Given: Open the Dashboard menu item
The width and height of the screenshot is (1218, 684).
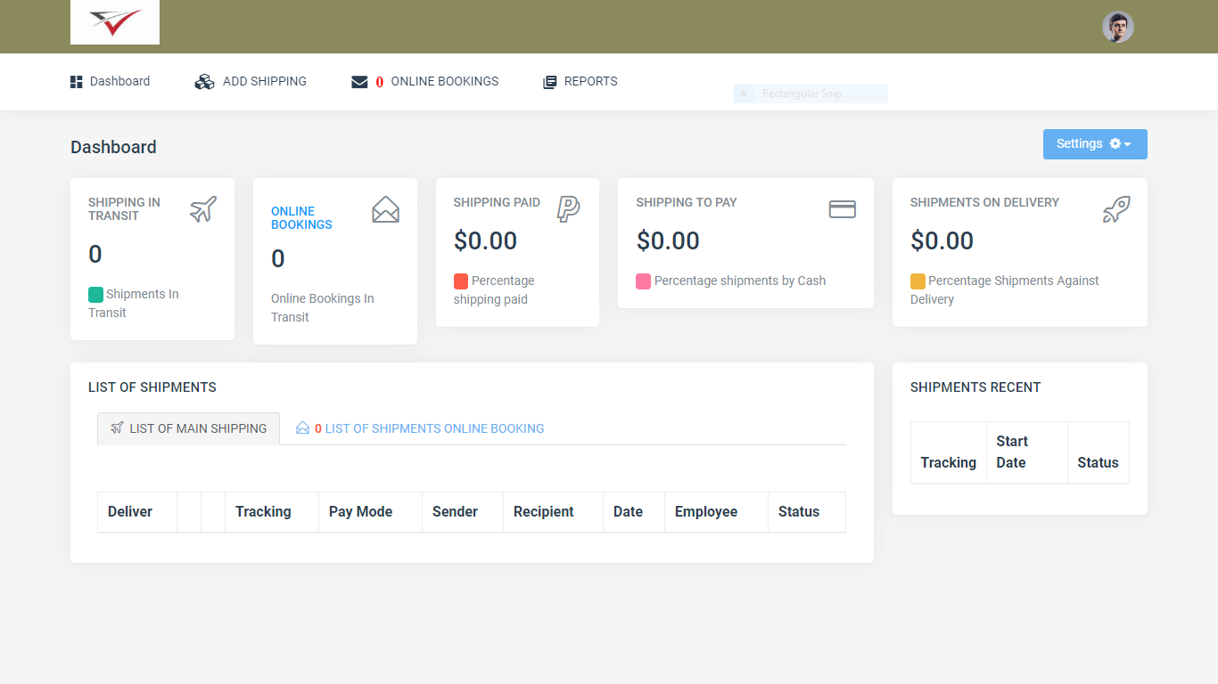Looking at the screenshot, I should click(x=111, y=81).
